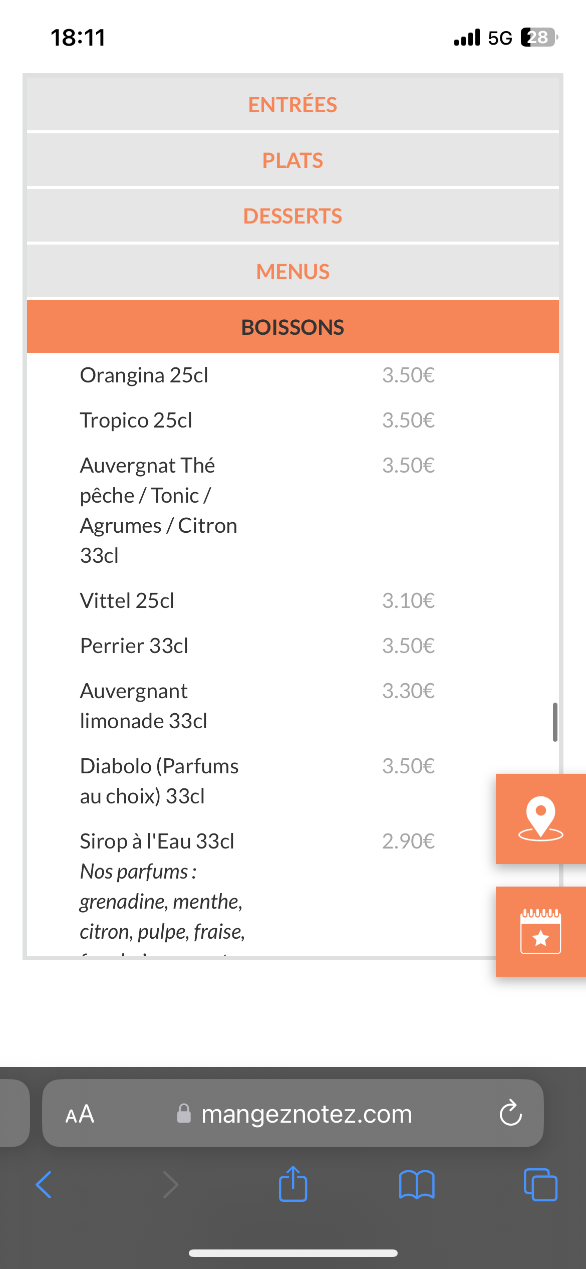The height and width of the screenshot is (1269, 586).
Task: Tap the Vittel 25cl entry
Action: tap(127, 601)
